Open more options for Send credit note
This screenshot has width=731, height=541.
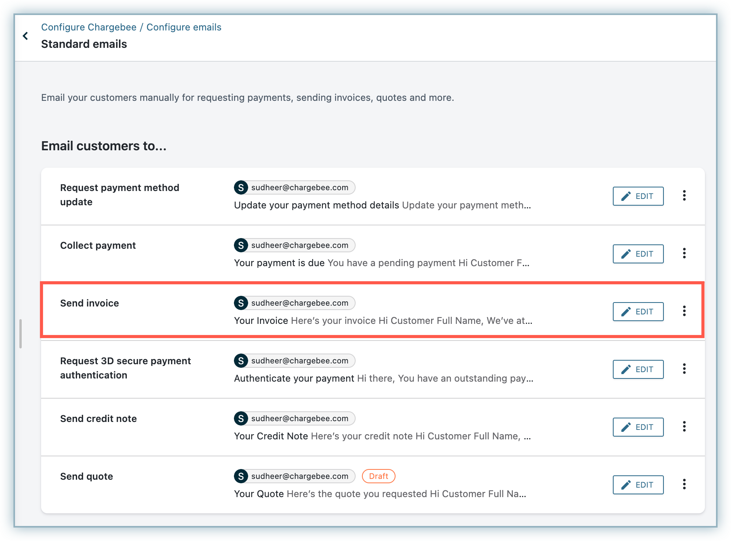tap(684, 427)
